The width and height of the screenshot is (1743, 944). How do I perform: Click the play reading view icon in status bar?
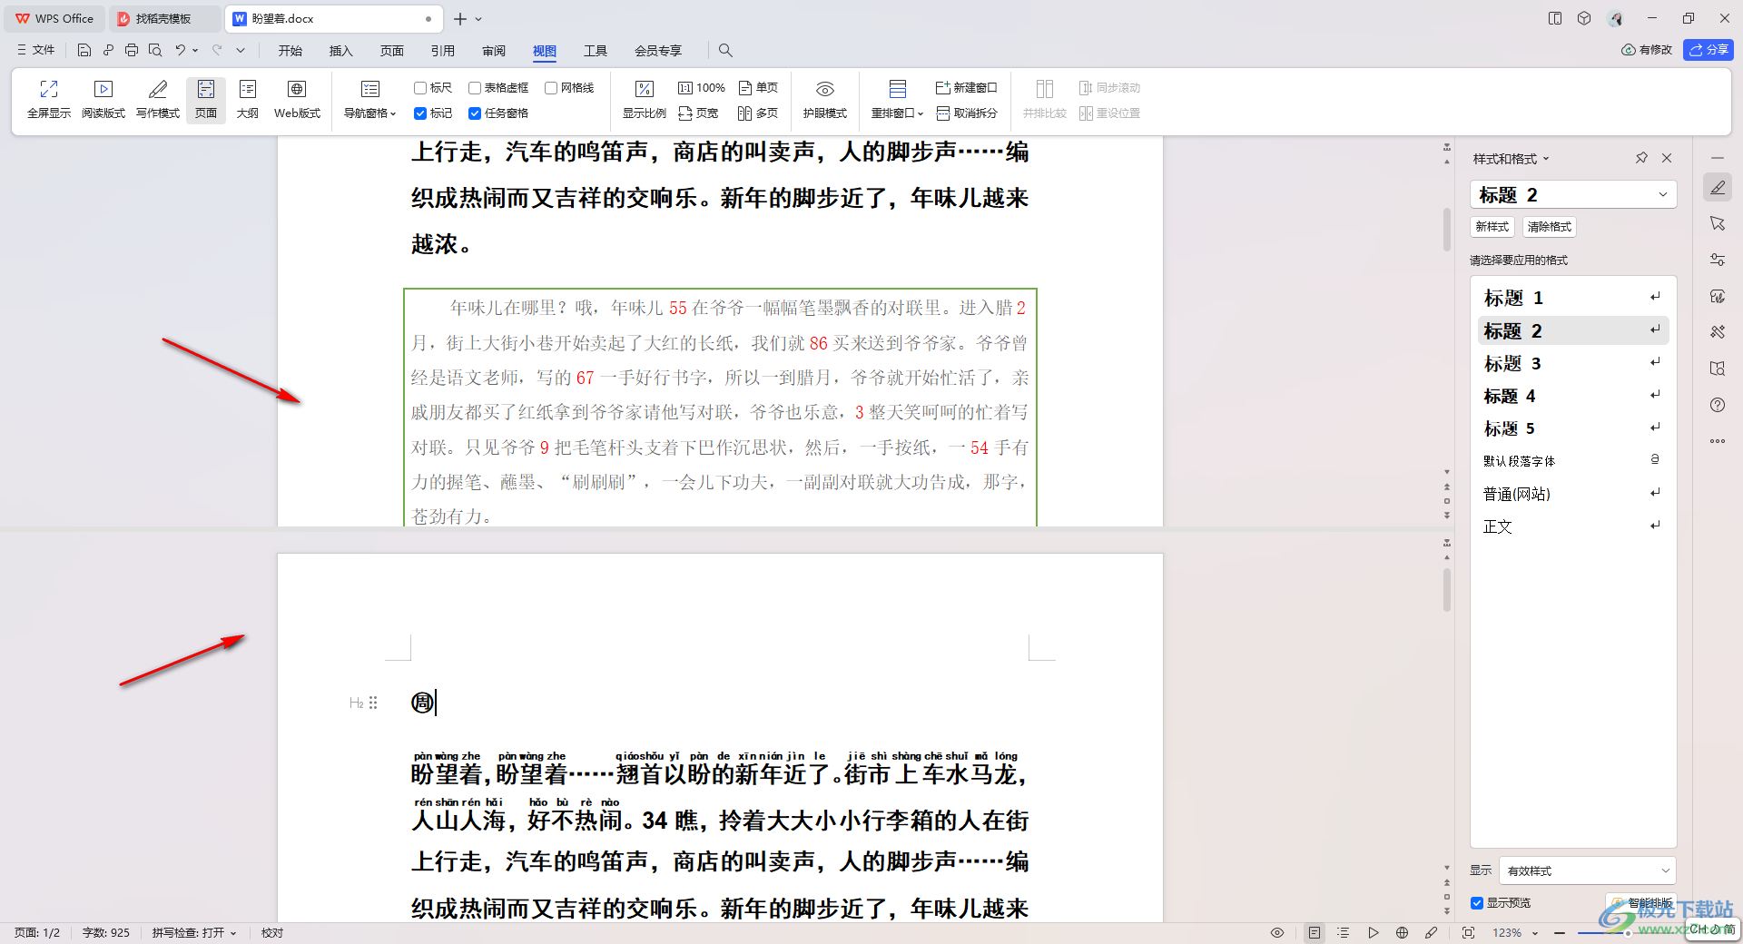[1373, 932]
